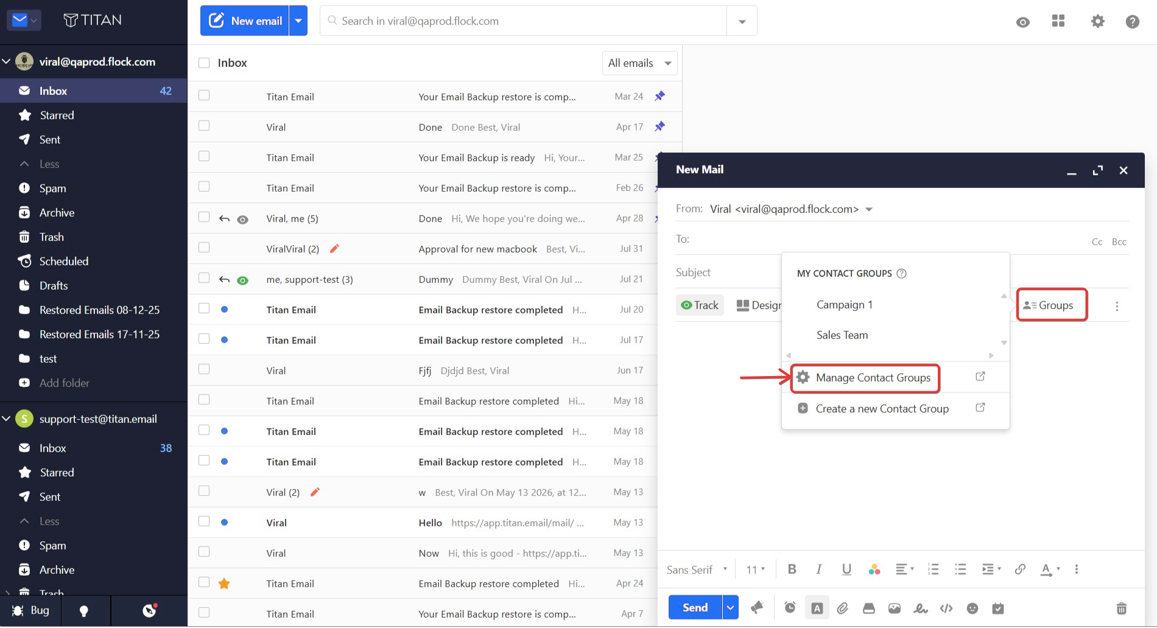Click Cc in the composer
1157x628 pixels.
coord(1097,242)
